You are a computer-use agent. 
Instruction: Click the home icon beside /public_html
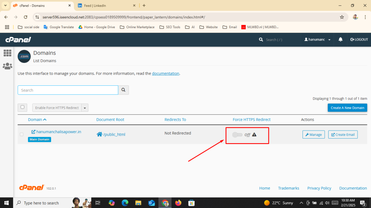point(99,134)
